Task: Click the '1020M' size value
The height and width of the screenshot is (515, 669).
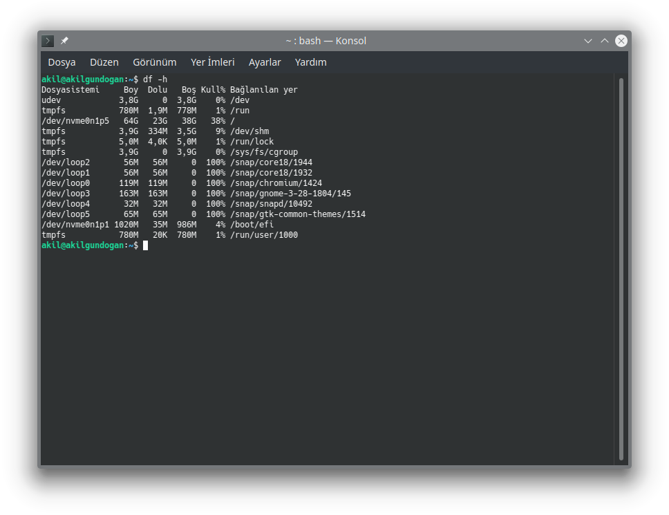Action: coord(126,225)
